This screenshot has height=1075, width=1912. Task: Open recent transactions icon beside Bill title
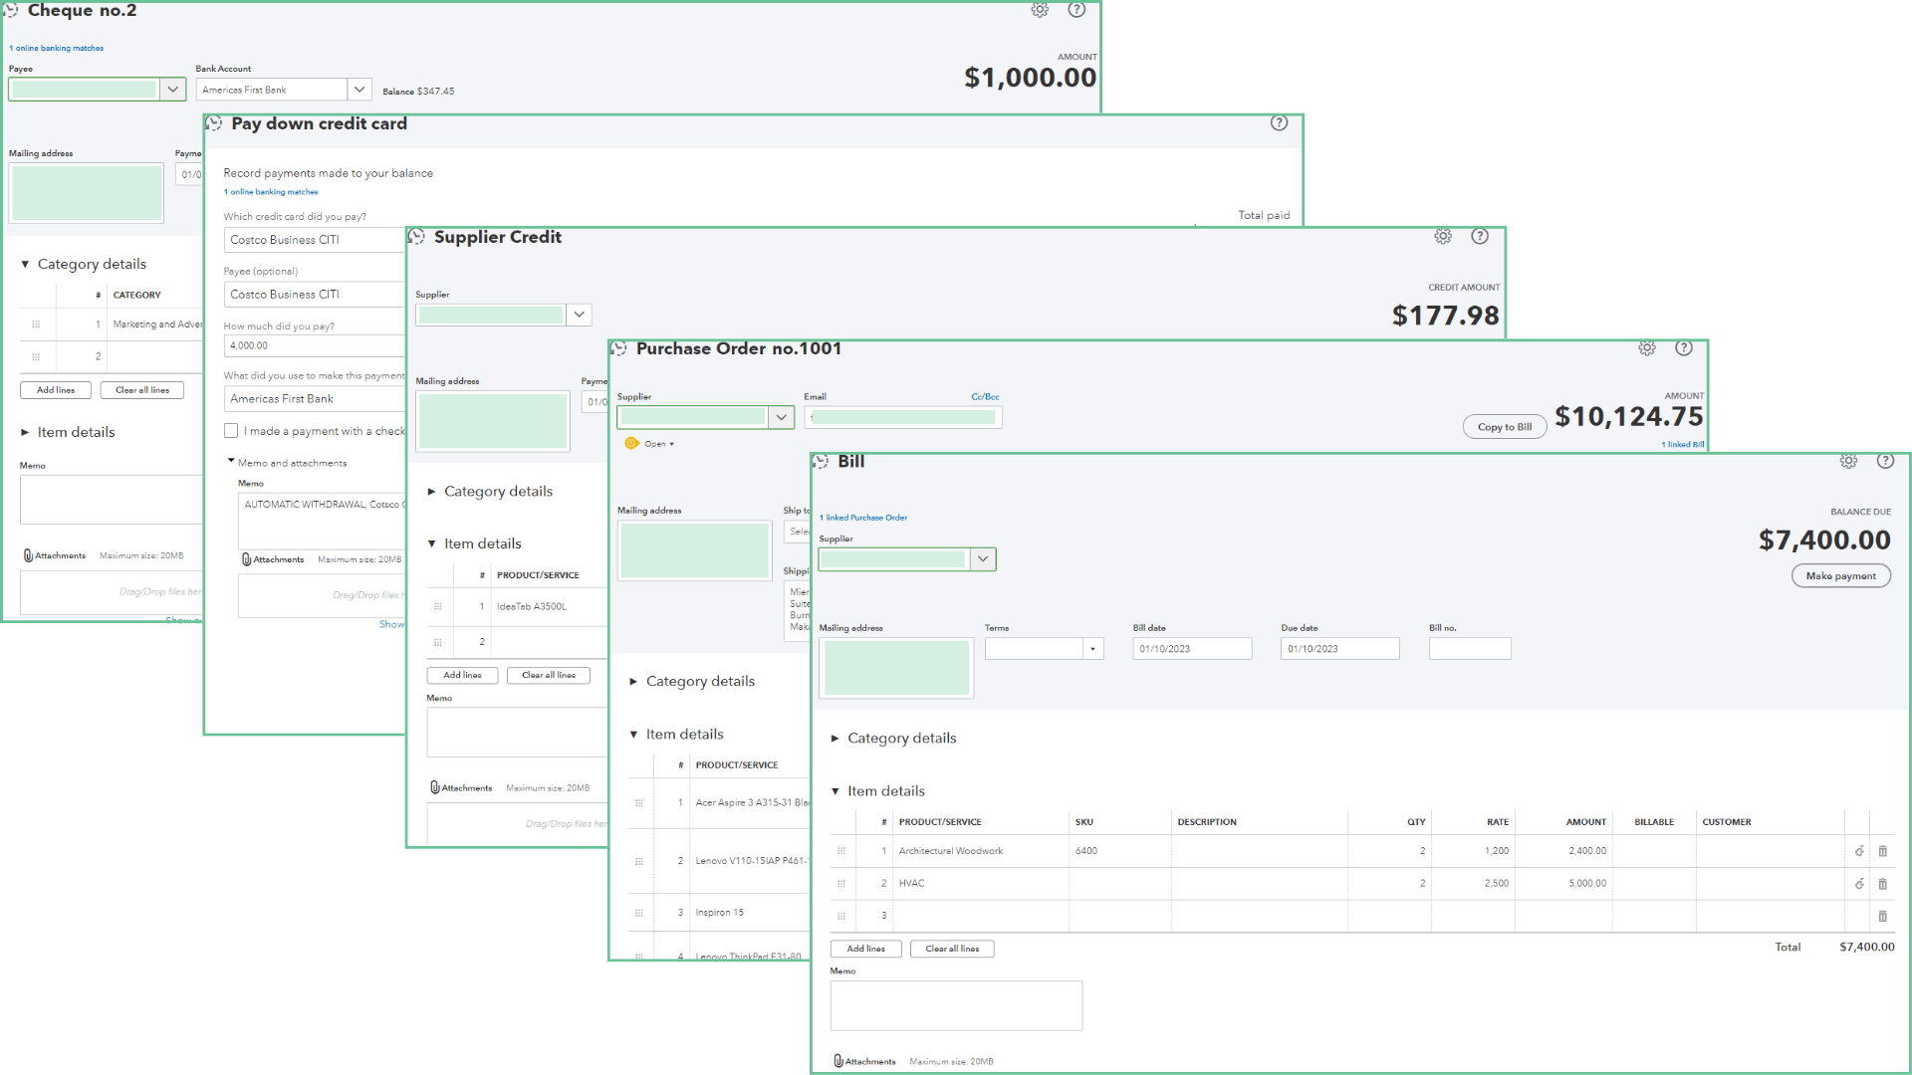[x=822, y=461]
